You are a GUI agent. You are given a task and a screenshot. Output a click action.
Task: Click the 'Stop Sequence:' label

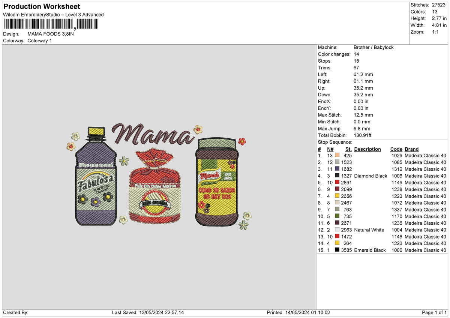pos(335,142)
